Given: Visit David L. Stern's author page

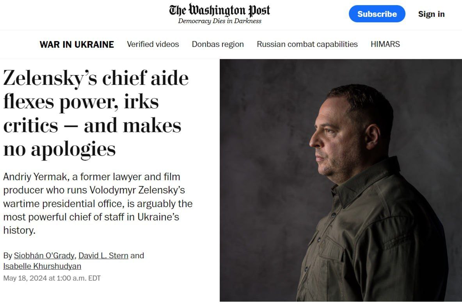Looking at the screenshot, I should coord(103,256).
